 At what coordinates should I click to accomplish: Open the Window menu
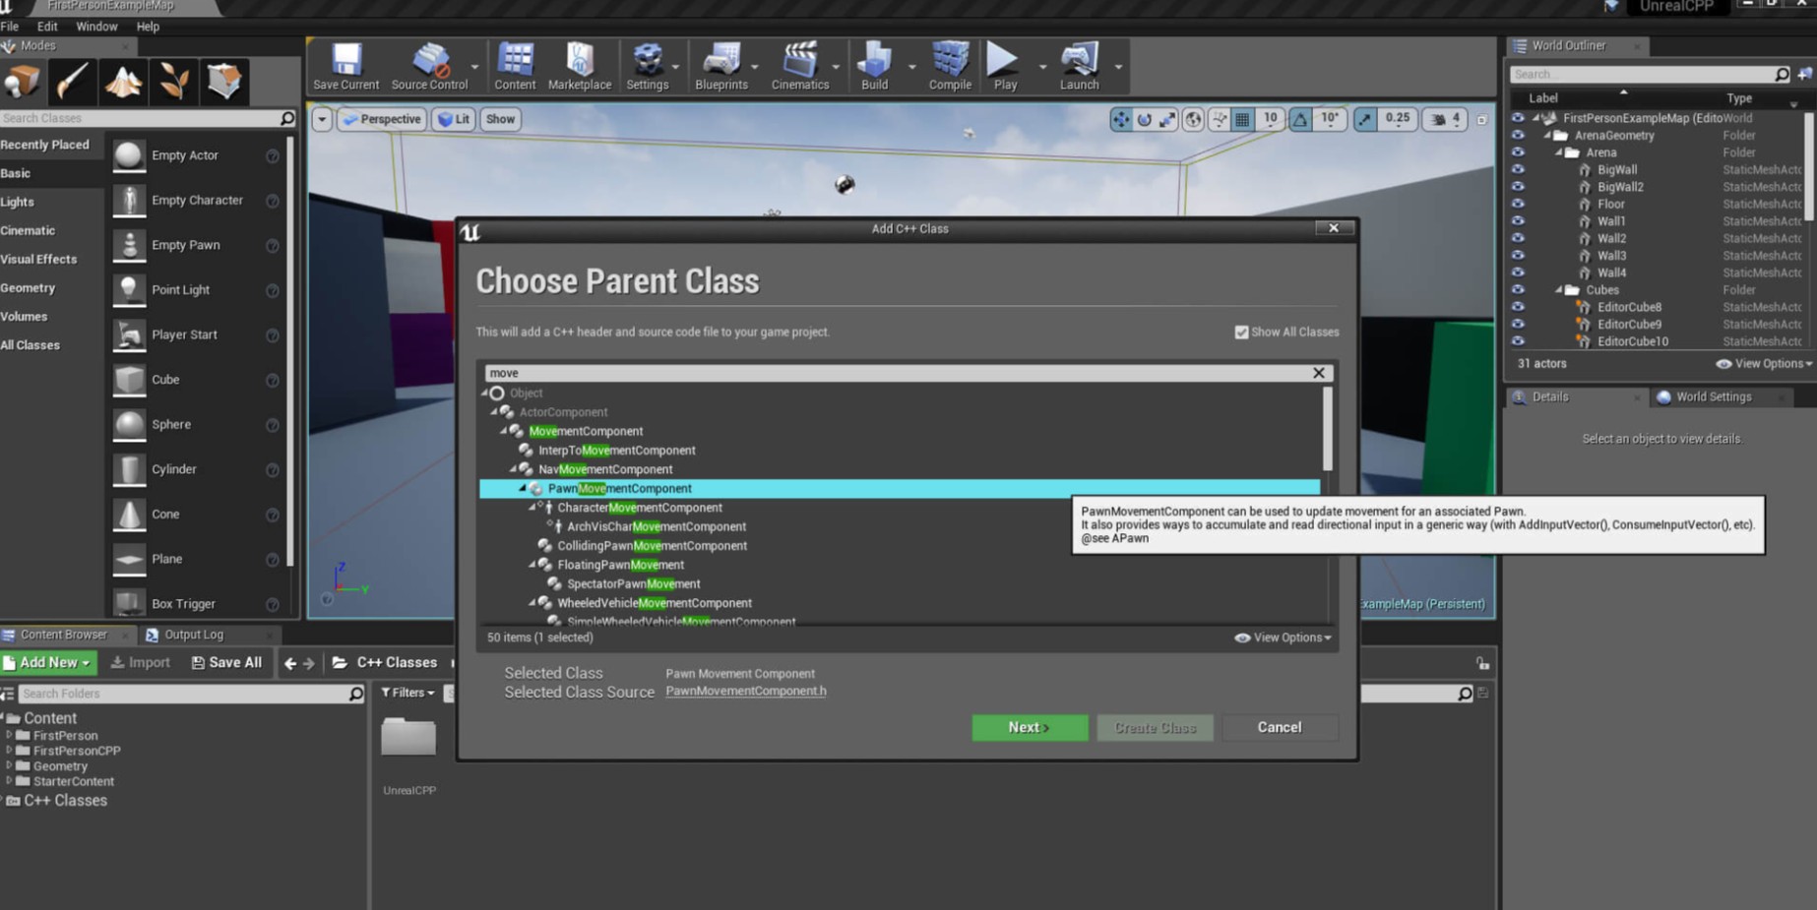coord(96,27)
